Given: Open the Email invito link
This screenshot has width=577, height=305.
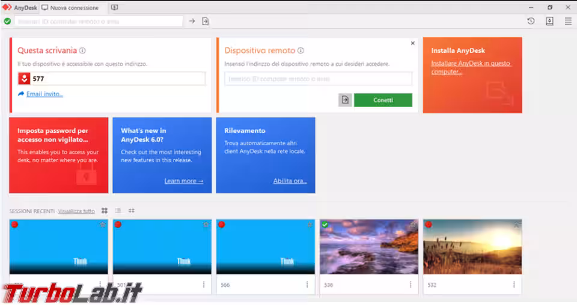Looking at the screenshot, I should coord(44,94).
